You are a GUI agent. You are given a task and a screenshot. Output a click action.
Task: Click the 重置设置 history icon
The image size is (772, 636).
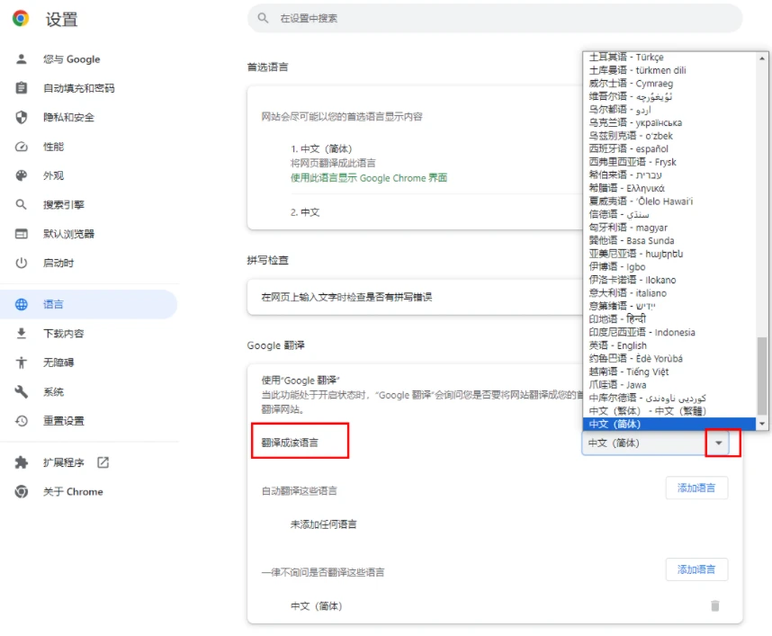click(x=22, y=421)
